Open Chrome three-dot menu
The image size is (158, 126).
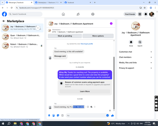(x=155, y=8)
